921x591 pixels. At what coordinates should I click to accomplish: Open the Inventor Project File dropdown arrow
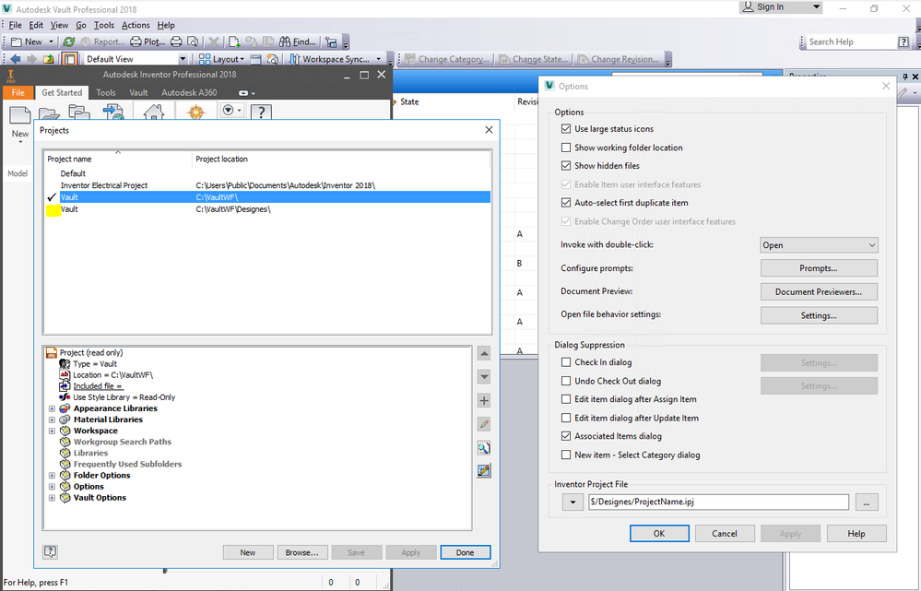(573, 502)
